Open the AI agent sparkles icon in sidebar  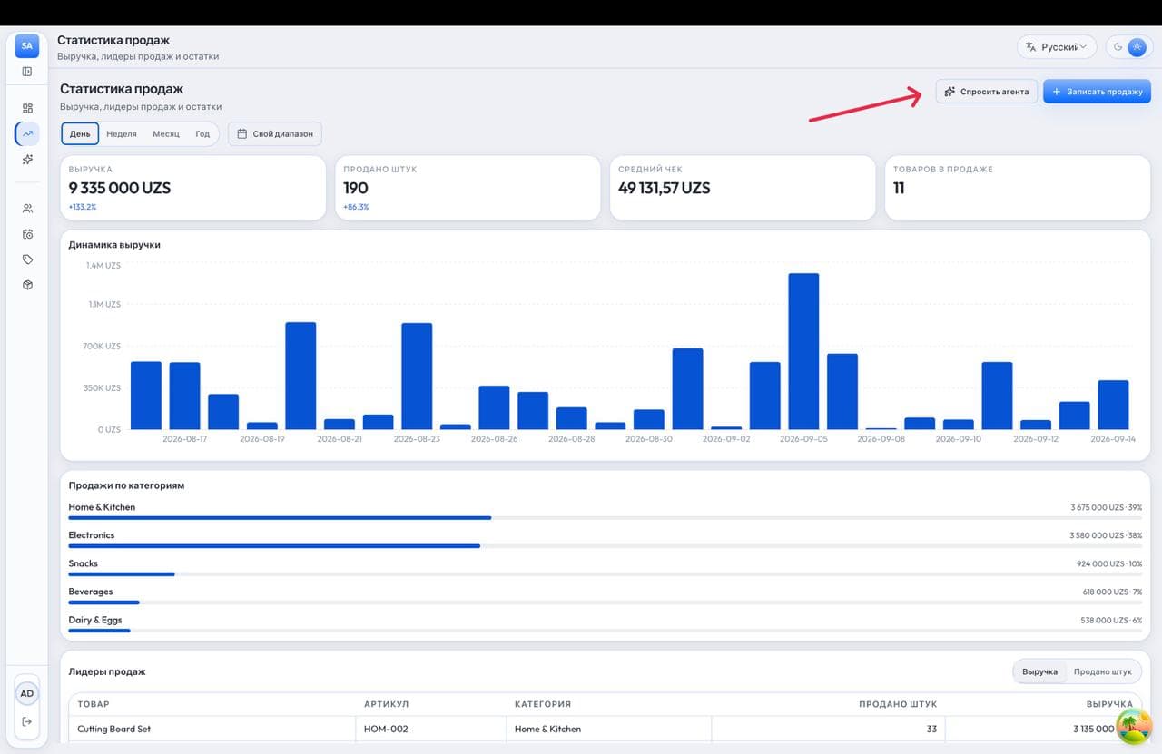click(27, 160)
